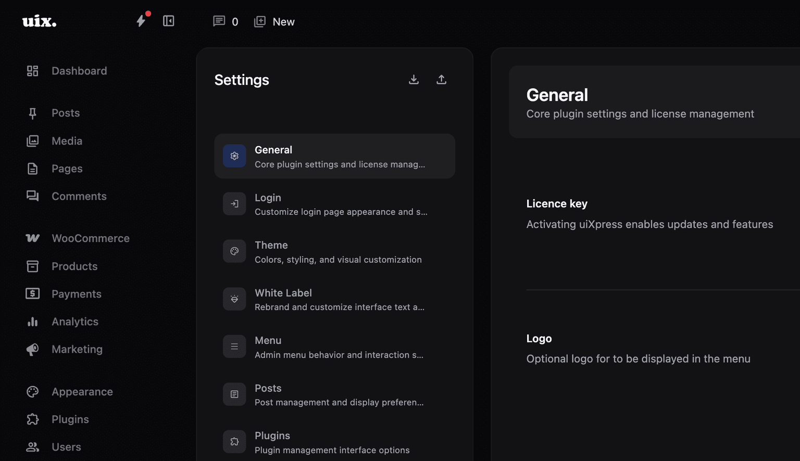Image resolution: width=800 pixels, height=461 pixels.
Task: Click the palette icon beside Theme
Action: click(x=234, y=251)
